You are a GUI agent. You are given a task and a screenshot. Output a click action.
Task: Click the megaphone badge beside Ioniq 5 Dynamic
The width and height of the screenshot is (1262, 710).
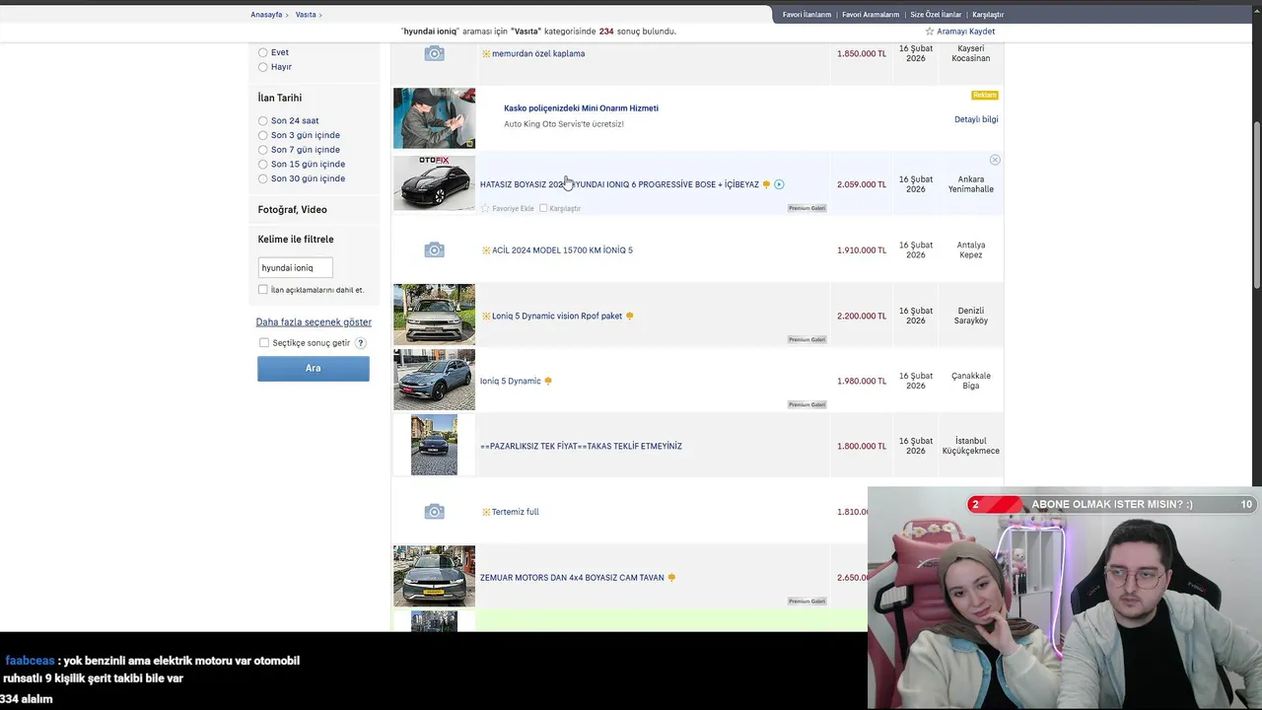pos(548,381)
